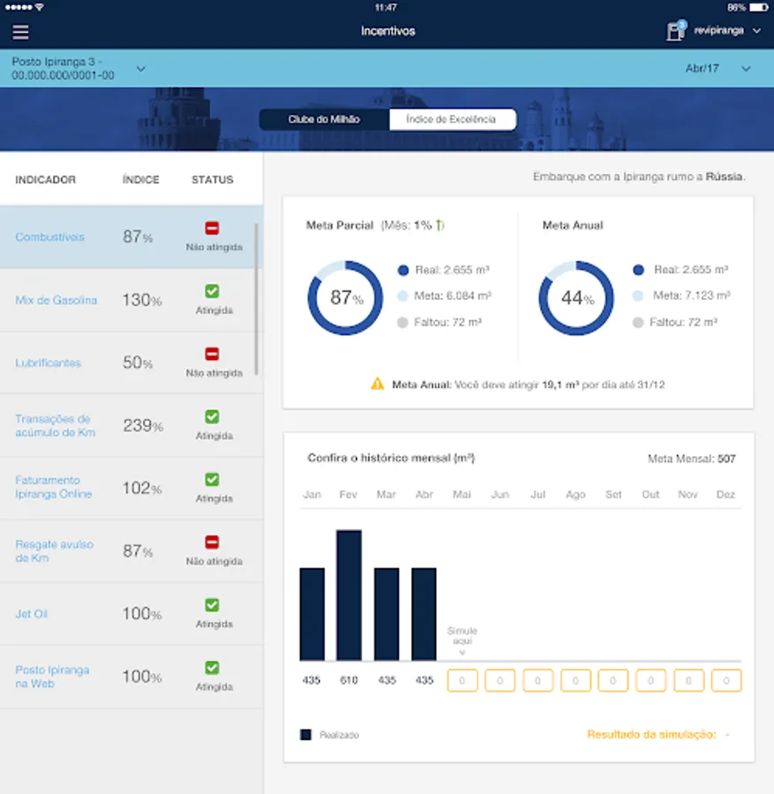
Task: Click the Resultado da simulação label
Action: [x=652, y=734]
